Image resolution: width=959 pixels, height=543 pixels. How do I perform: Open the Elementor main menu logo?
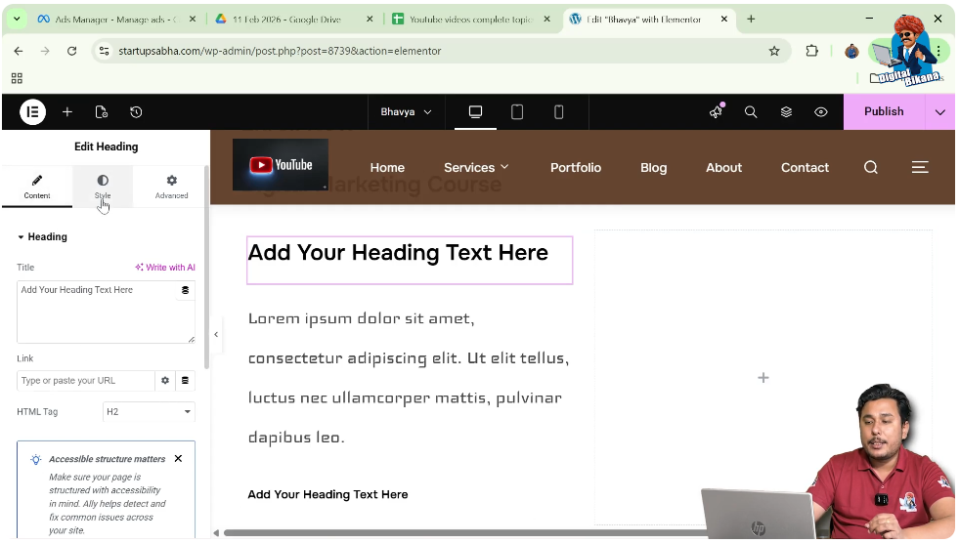(x=32, y=111)
